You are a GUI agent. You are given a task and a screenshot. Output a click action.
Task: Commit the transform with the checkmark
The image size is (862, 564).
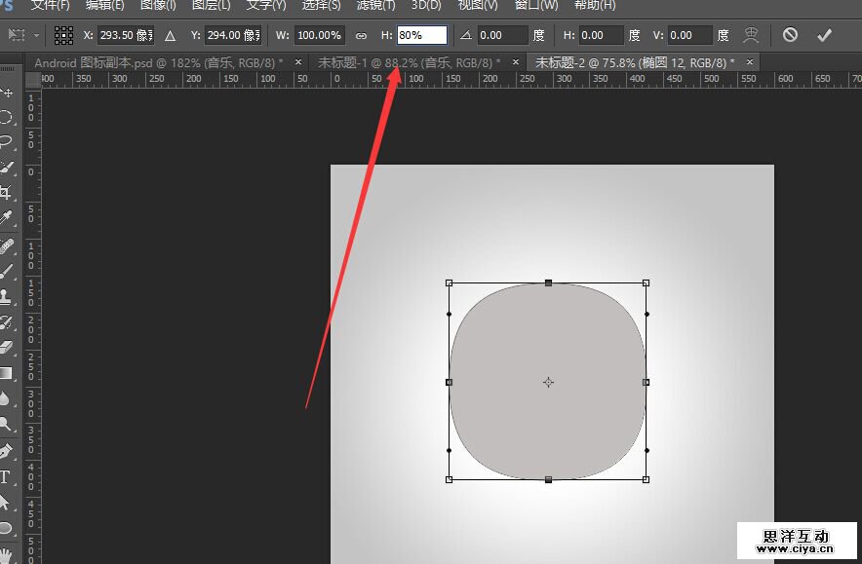824,35
